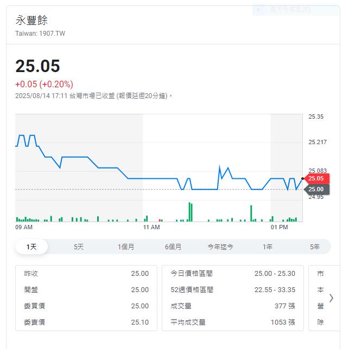Switch chart to 6個月 range

(173, 247)
